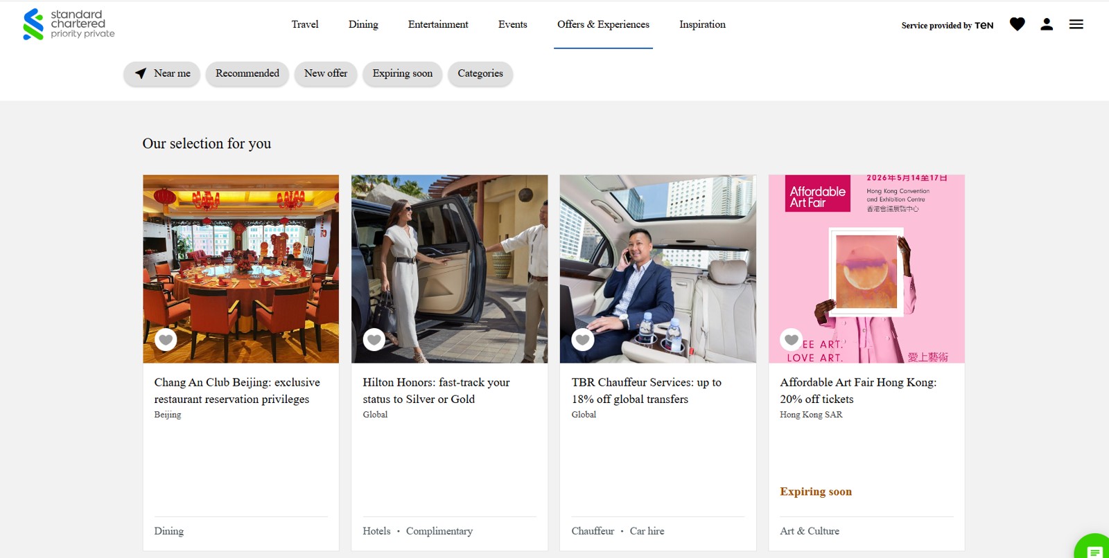Go to the Entertainment section
Viewport: 1109px width, 558px height.
[438, 24]
